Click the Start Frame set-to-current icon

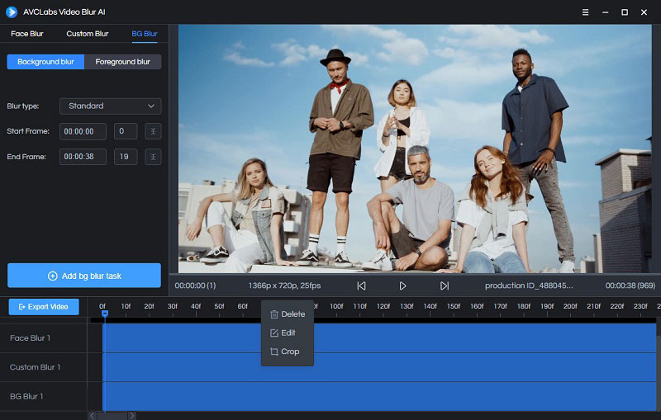(153, 131)
